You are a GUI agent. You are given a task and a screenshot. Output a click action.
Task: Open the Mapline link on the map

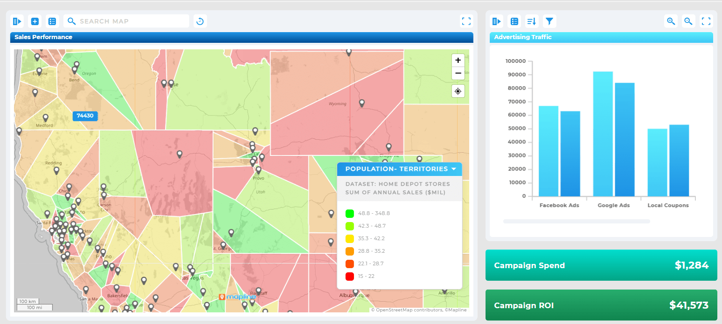[238, 296]
